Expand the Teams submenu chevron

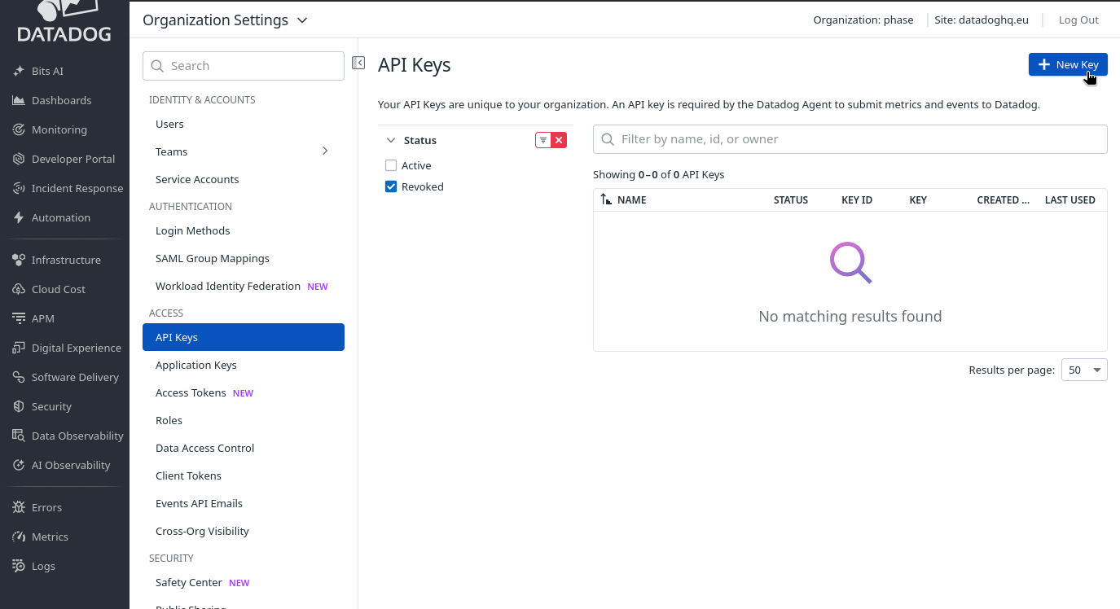pos(325,151)
